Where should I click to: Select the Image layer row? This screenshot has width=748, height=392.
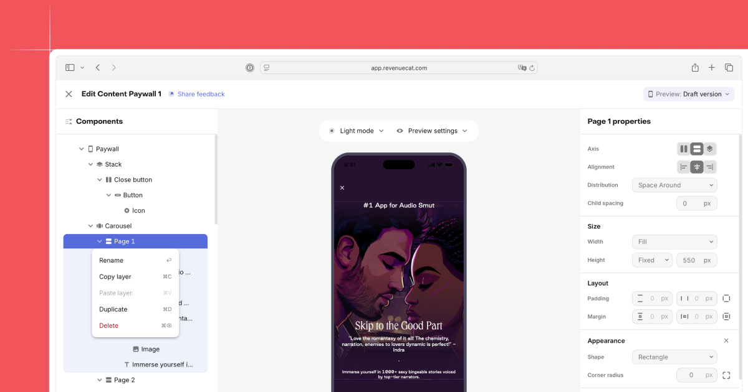(135, 349)
